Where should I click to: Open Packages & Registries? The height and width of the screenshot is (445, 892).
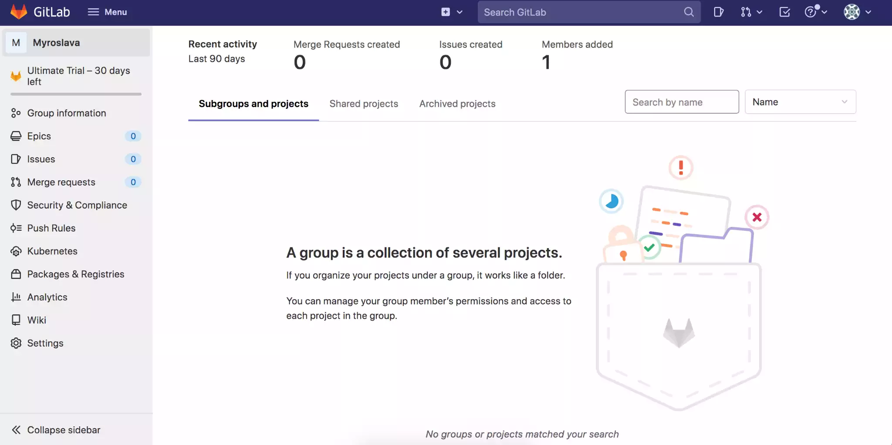[75, 274]
